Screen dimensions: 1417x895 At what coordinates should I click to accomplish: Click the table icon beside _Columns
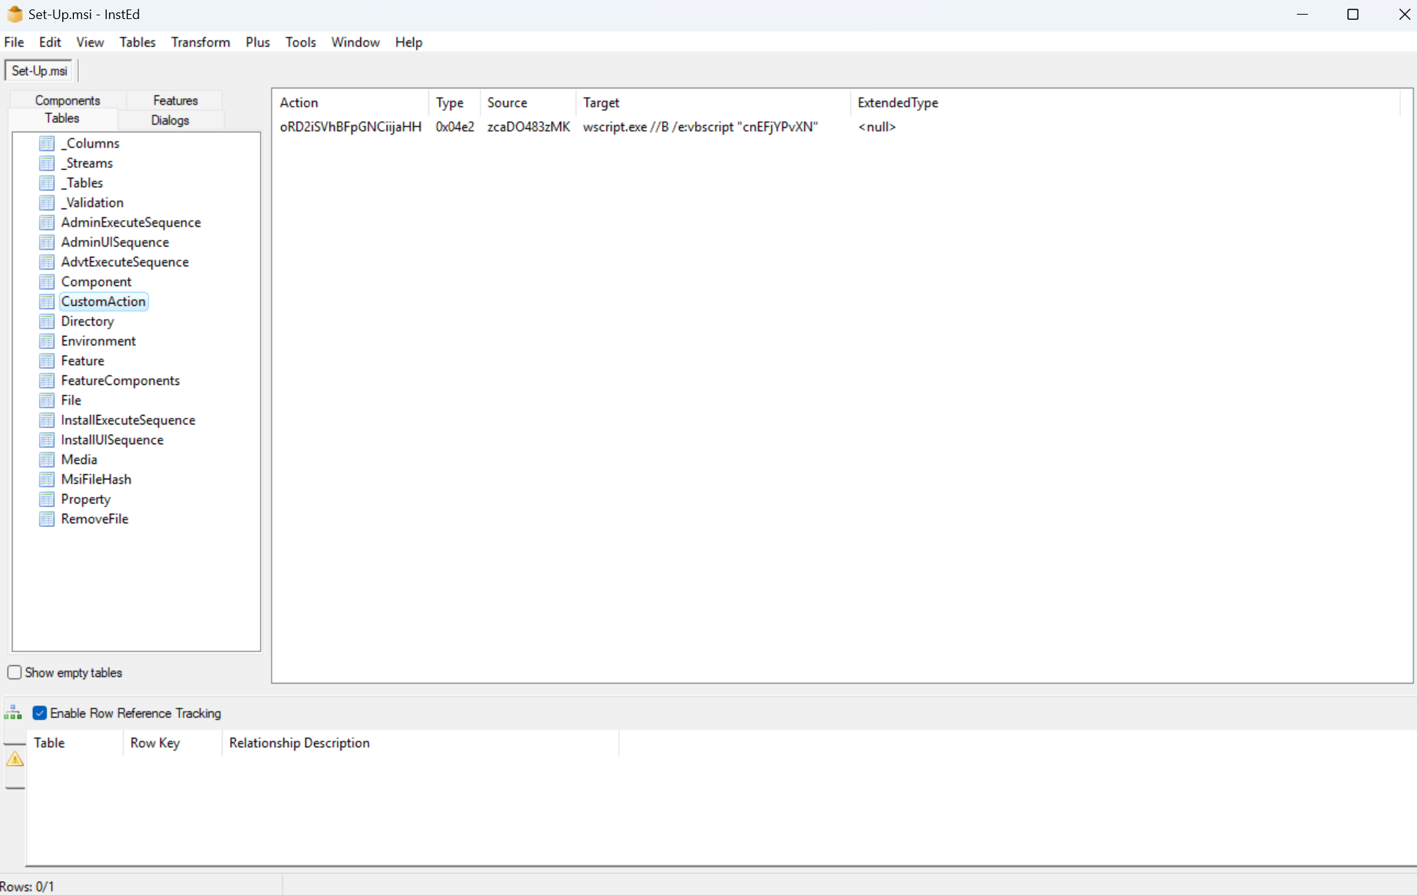[x=47, y=143]
